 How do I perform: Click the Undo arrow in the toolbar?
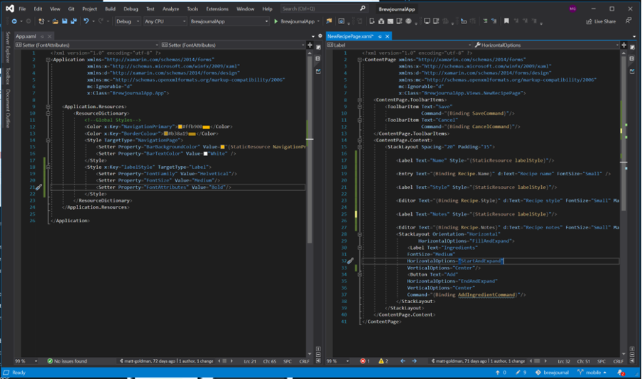point(86,21)
